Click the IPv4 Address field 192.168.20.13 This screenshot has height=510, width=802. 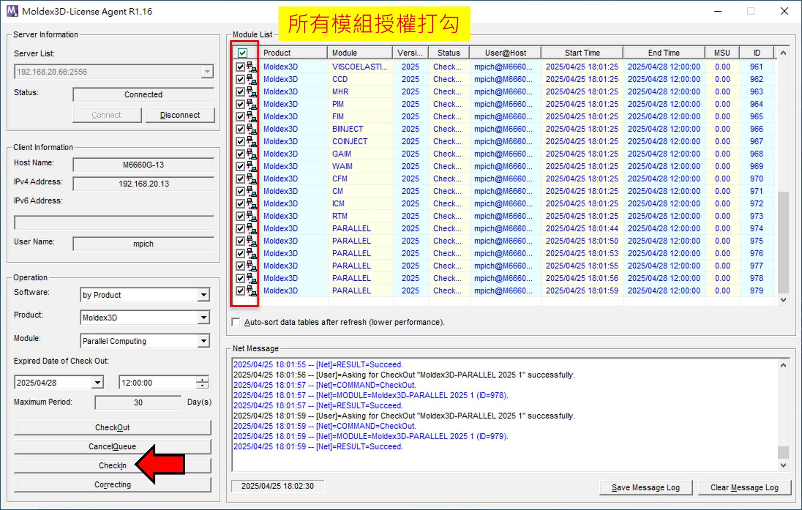pyautogui.click(x=143, y=184)
